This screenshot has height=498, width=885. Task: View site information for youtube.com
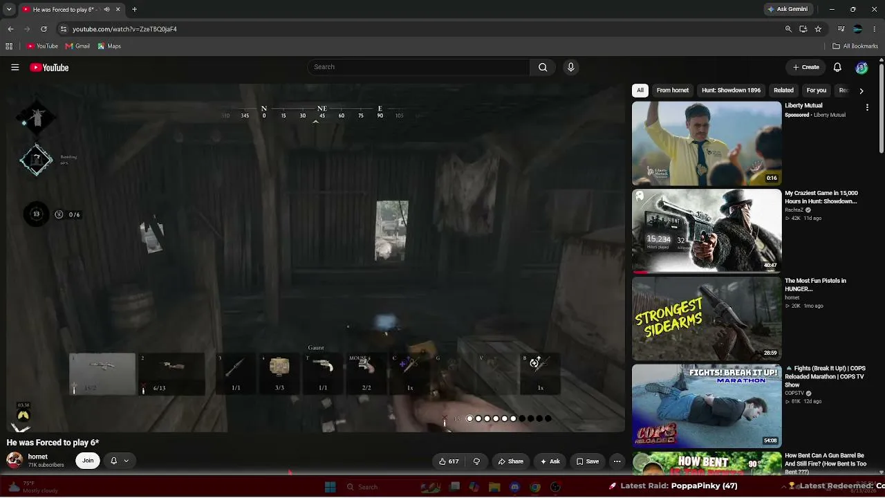pyautogui.click(x=64, y=29)
